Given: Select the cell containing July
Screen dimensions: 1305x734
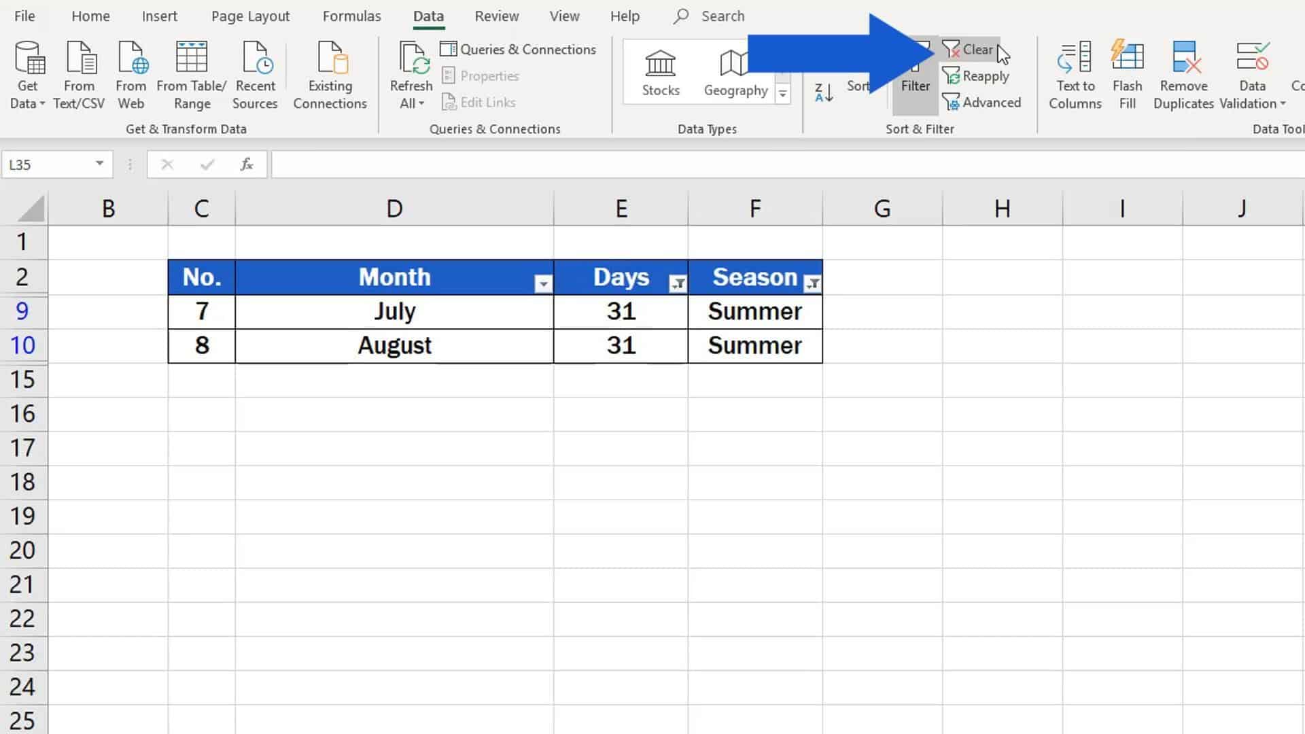Looking at the screenshot, I should [394, 311].
